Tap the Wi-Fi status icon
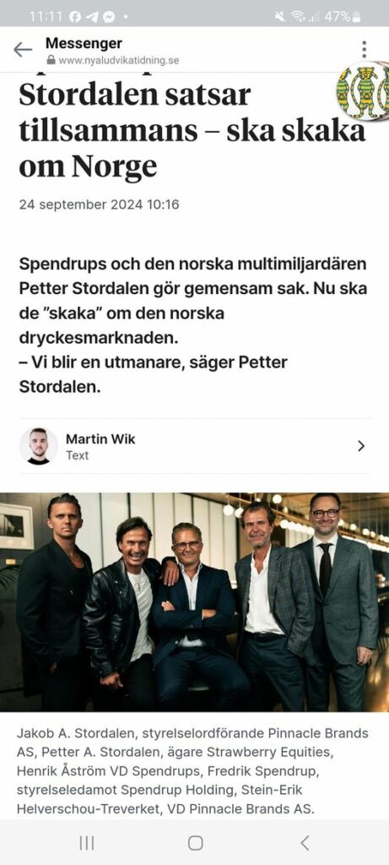 click(298, 17)
